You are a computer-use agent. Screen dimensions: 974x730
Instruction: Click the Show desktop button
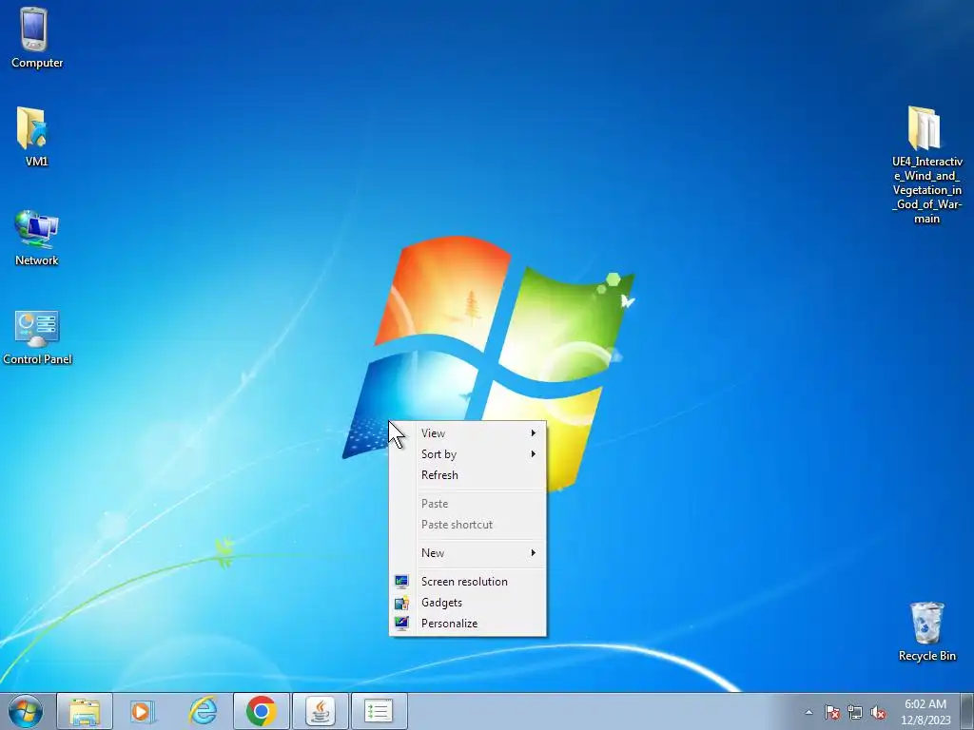coord(967,711)
